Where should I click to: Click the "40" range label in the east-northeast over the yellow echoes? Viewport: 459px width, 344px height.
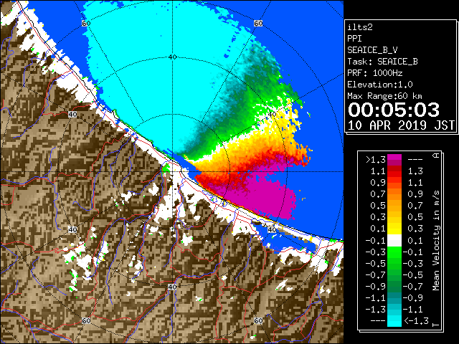click(273, 115)
